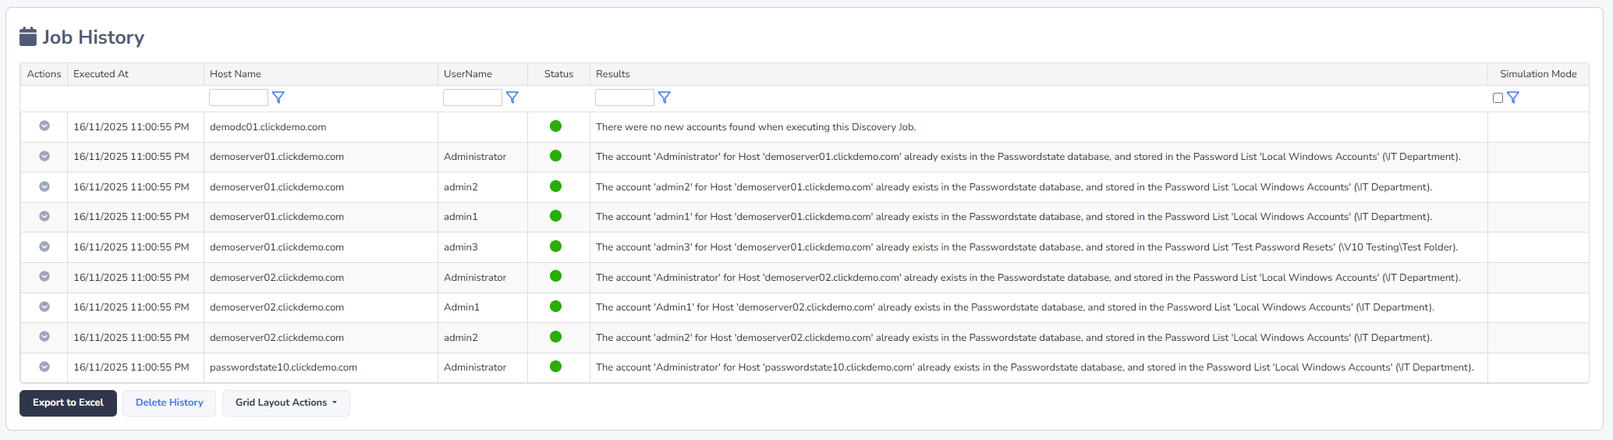Open Actions menu for demodc01.clickdemo.com row
Screen dimensions: 1613x440
tap(44, 126)
